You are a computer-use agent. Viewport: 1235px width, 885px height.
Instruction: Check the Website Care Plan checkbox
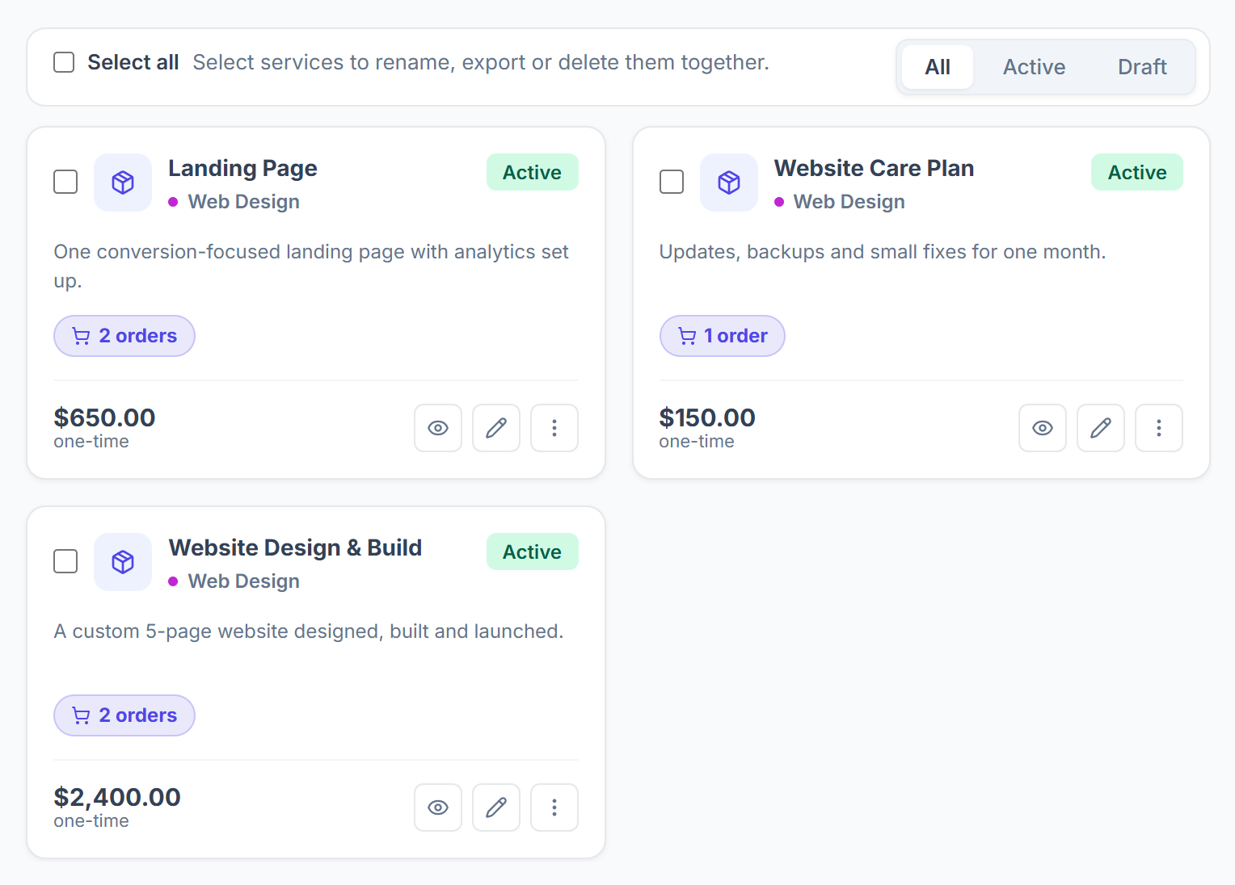(x=672, y=182)
